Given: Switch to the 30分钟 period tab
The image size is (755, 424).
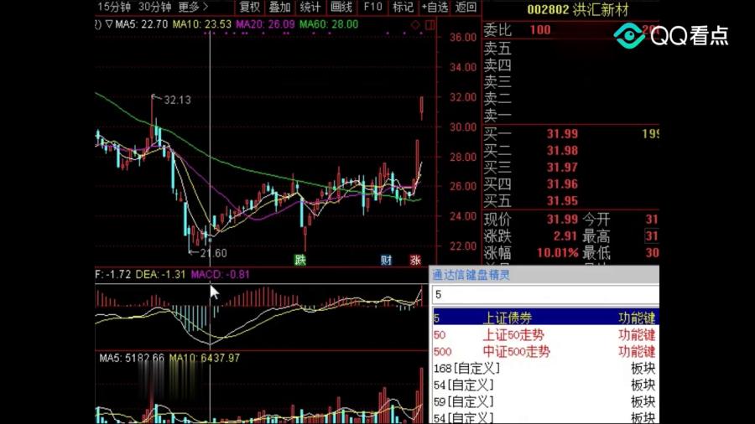Looking at the screenshot, I should pos(154,8).
